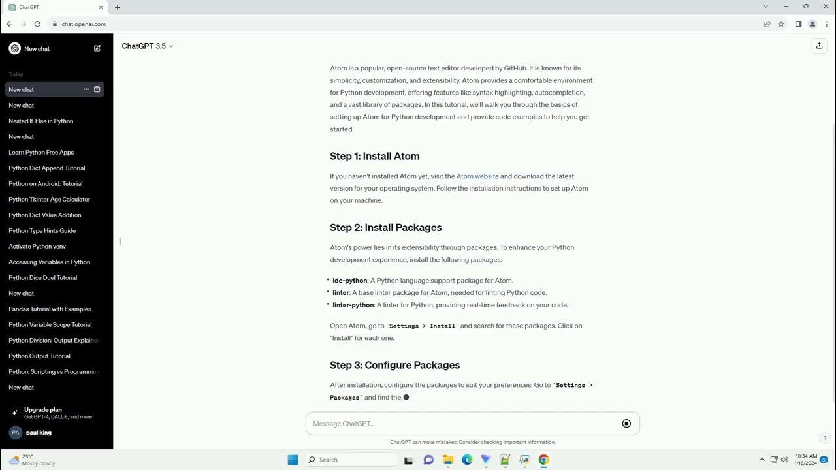
Task: Click the ide-python bullet item
Action: tap(423, 281)
